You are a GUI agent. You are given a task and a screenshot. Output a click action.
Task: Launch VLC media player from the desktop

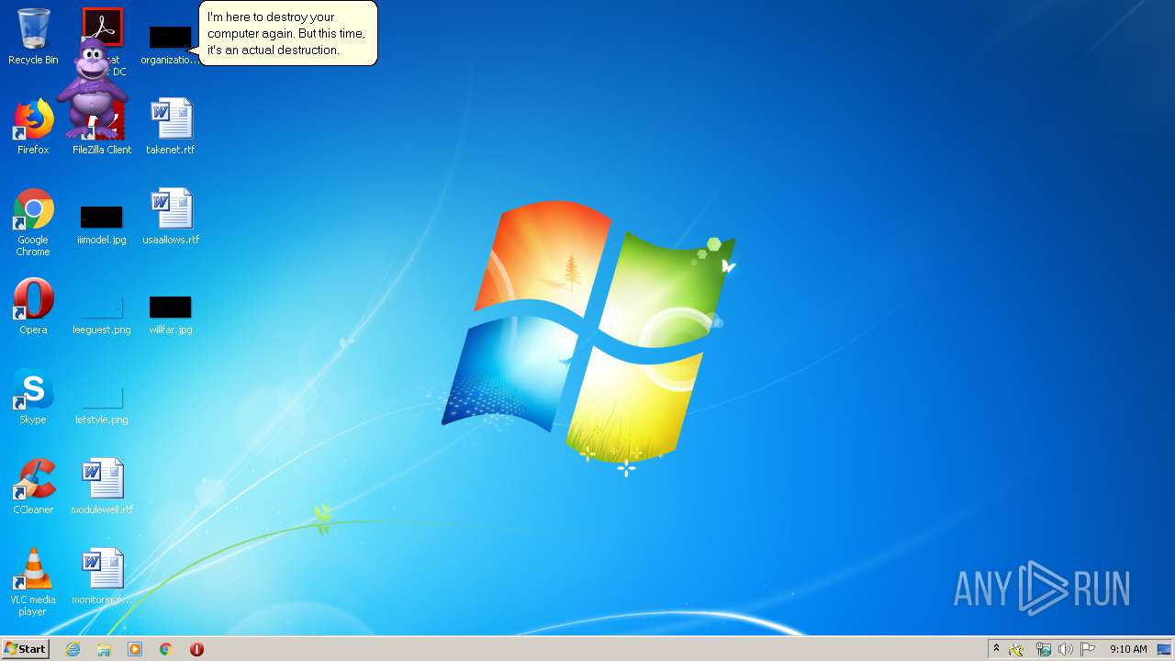click(x=33, y=582)
